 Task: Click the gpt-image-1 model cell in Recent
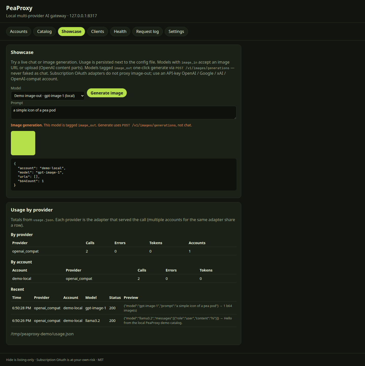coord(96,308)
